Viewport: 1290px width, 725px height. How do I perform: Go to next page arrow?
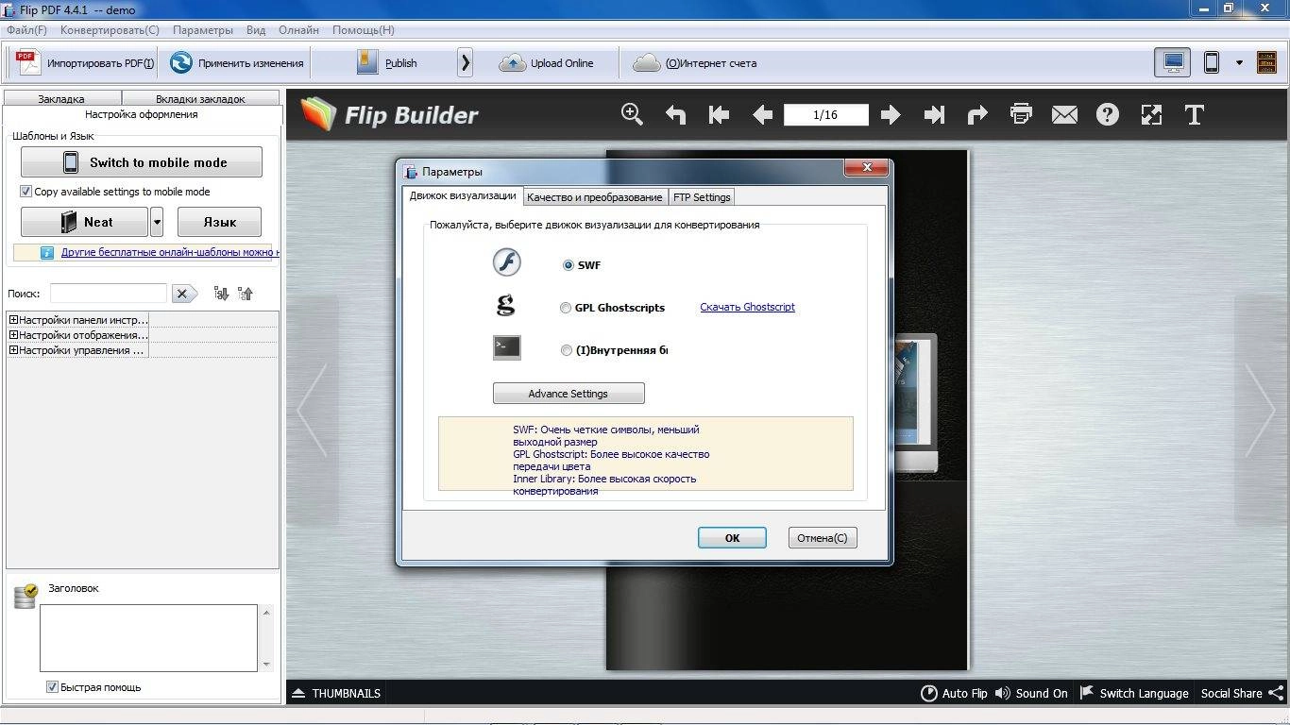891,114
